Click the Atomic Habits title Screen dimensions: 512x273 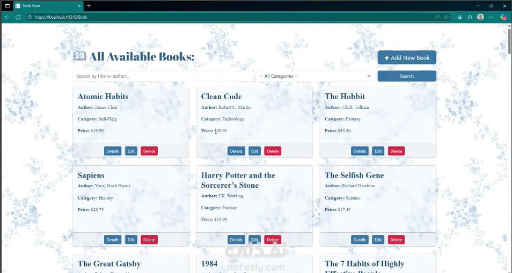point(103,97)
